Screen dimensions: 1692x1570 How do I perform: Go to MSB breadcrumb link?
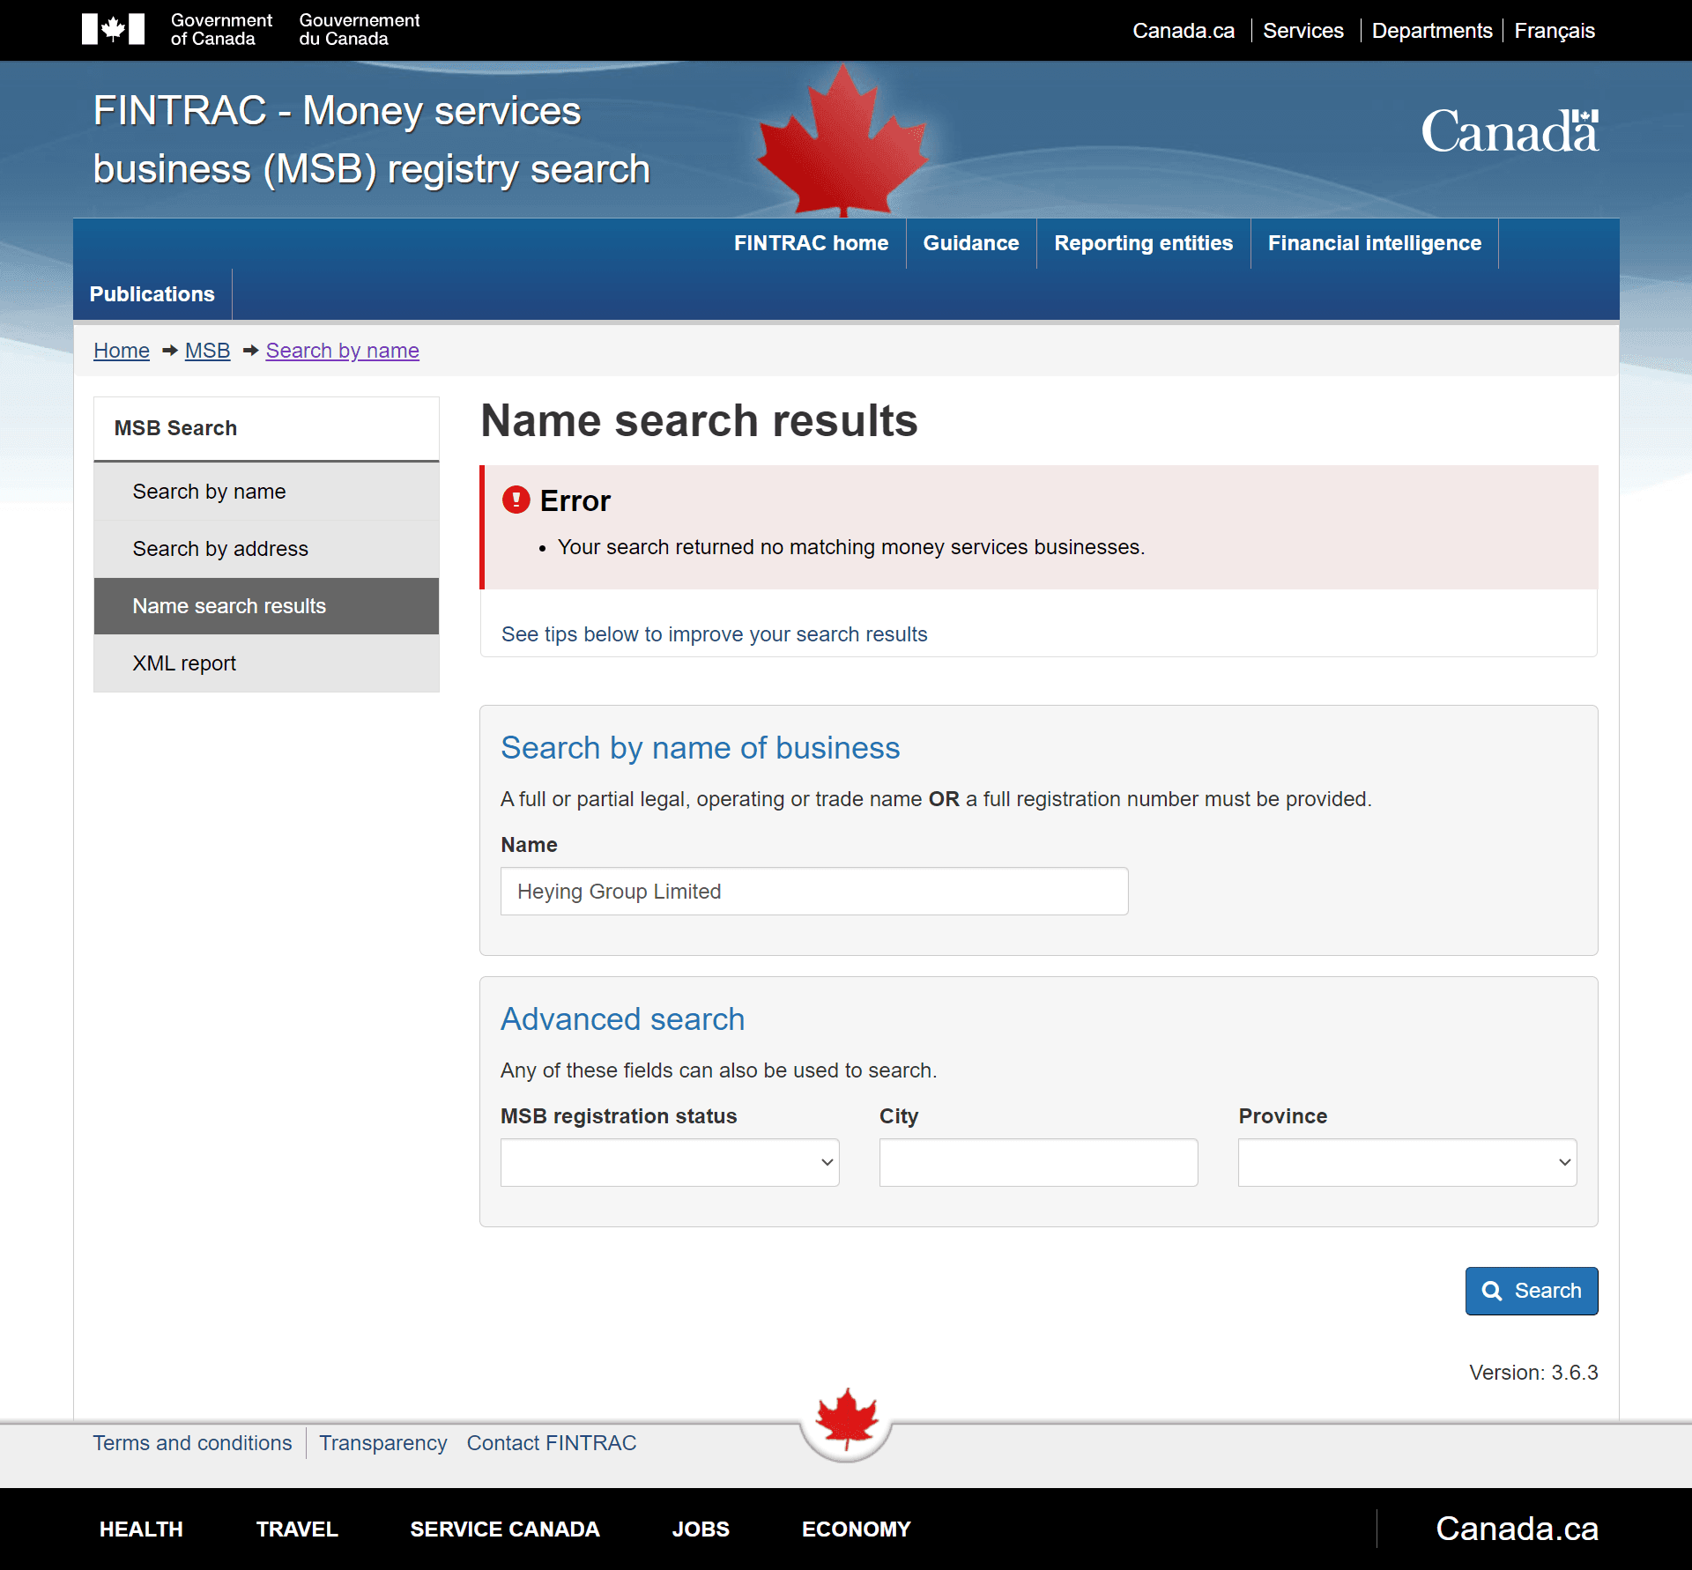click(x=207, y=351)
